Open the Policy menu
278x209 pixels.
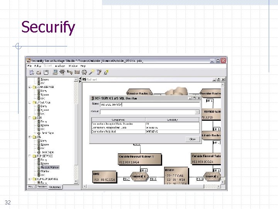click(x=38, y=66)
